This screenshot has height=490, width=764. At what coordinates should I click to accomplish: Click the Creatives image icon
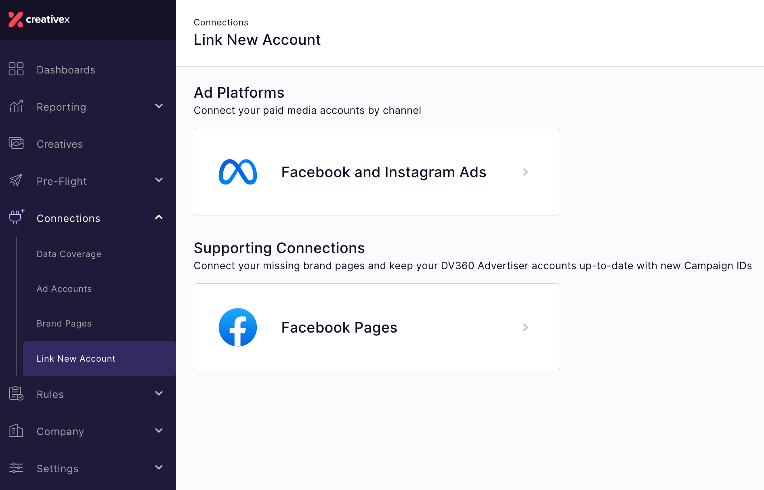point(16,143)
